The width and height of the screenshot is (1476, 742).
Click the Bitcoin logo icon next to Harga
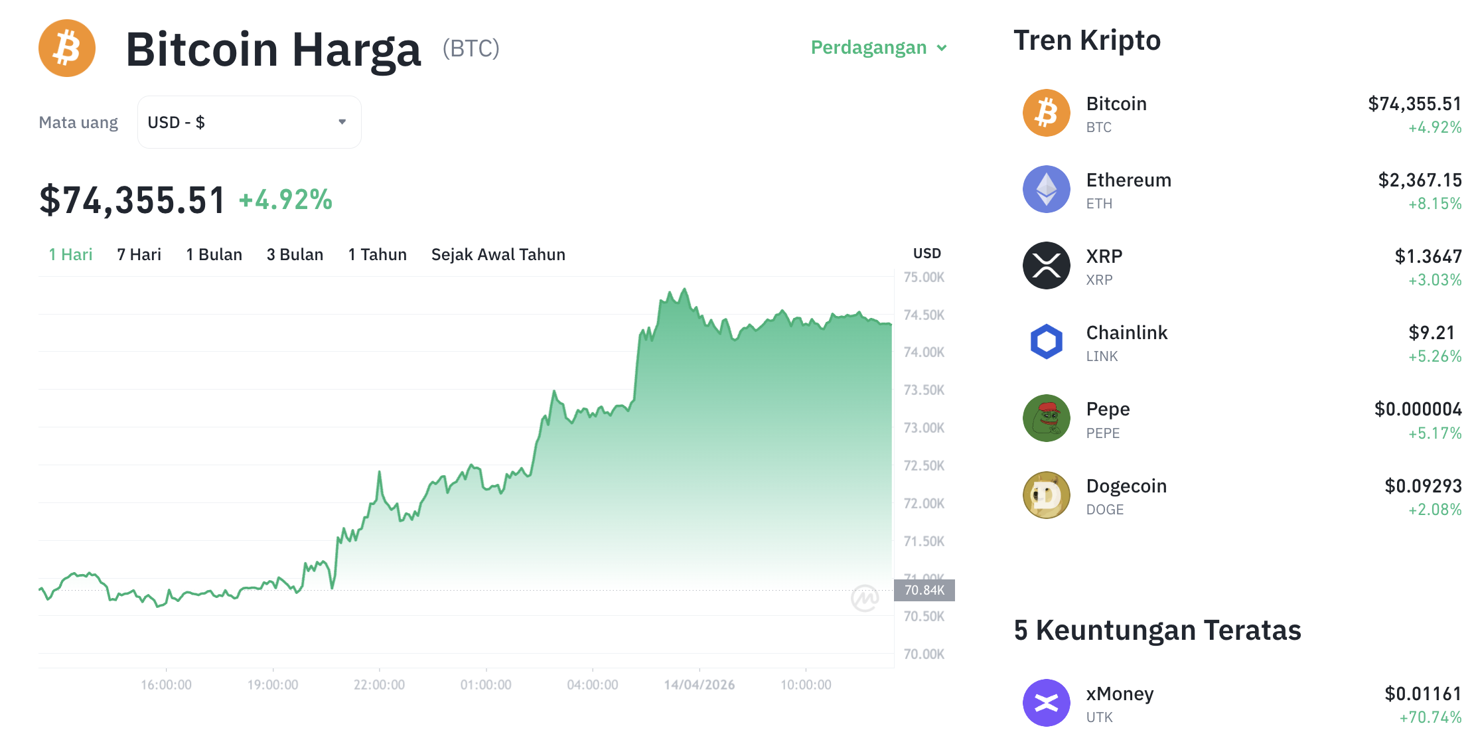pyautogui.click(x=66, y=48)
